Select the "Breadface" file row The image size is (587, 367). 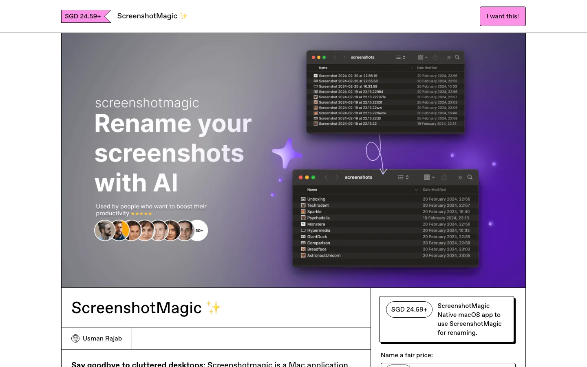pyautogui.click(x=385, y=249)
